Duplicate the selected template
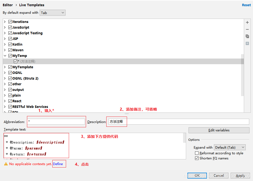The image size is (253, 181). 247,36
